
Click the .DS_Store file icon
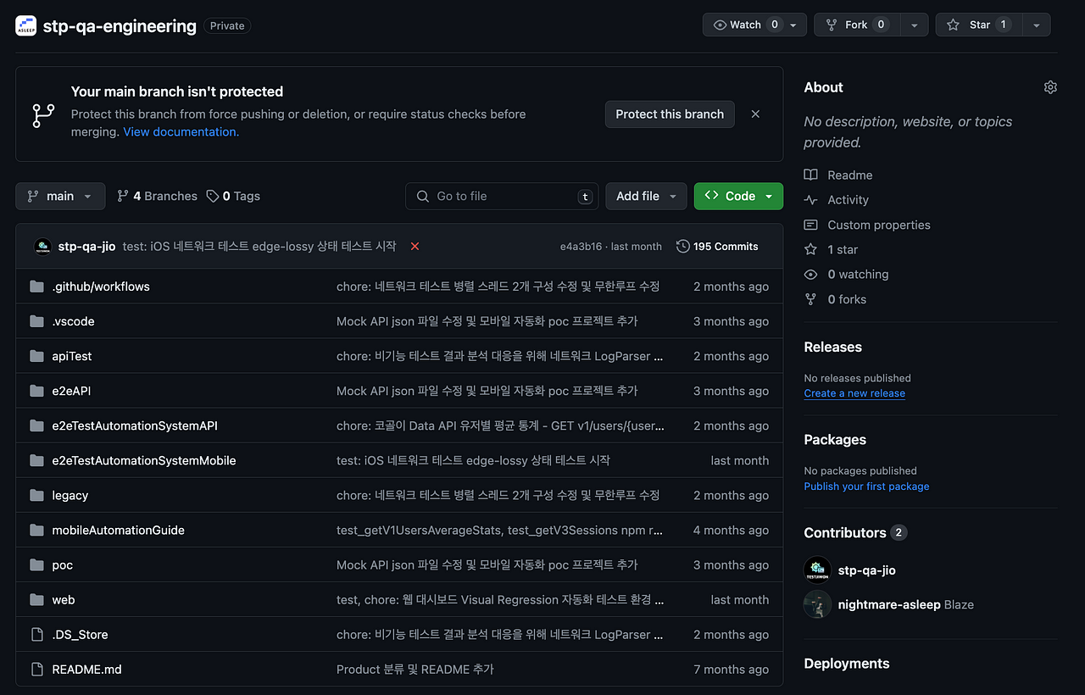tap(36, 634)
